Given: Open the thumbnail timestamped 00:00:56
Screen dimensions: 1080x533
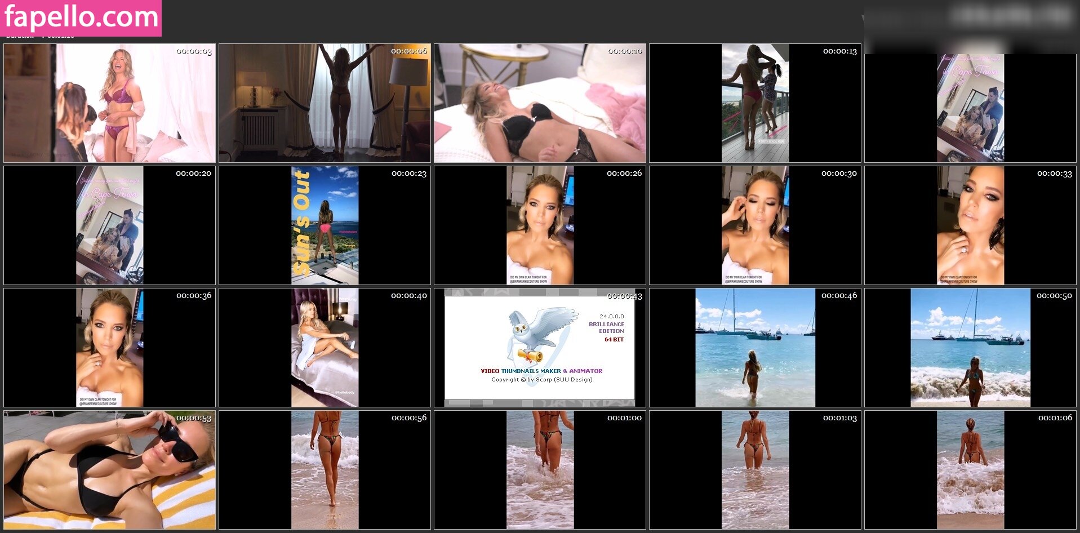Looking at the screenshot, I should point(325,470).
